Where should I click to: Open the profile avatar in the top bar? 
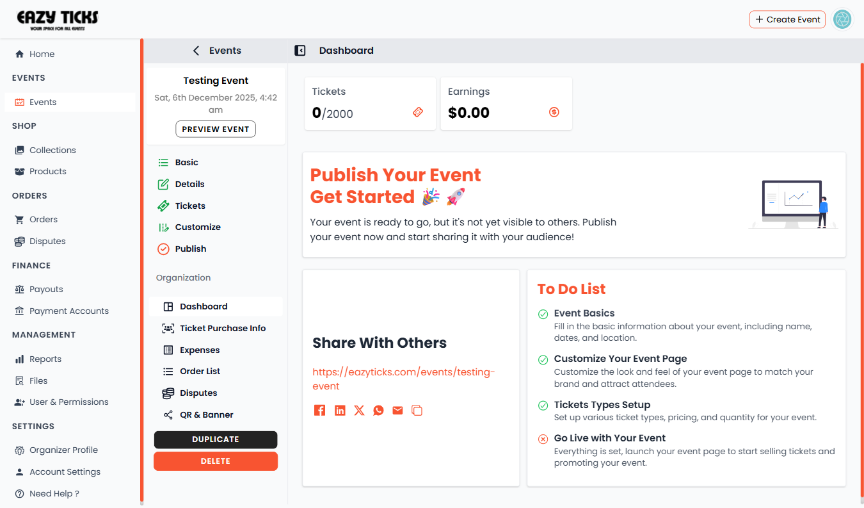842,19
